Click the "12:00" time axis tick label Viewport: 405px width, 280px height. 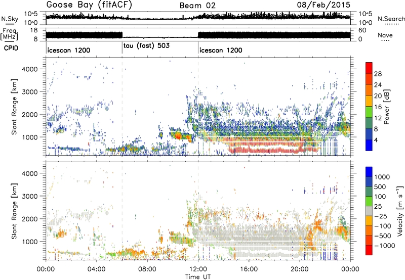coord(198,269)
